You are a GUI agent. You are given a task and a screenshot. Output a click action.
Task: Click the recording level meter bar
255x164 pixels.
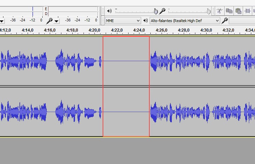[x=73, y=11]
